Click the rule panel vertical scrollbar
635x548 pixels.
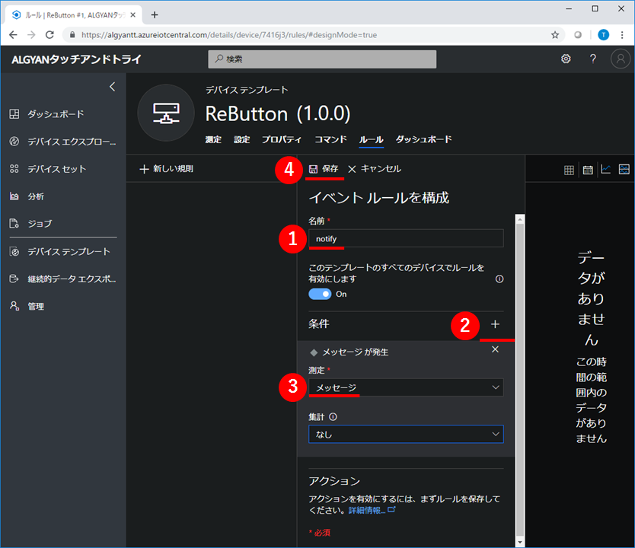[x=520, y=379]
